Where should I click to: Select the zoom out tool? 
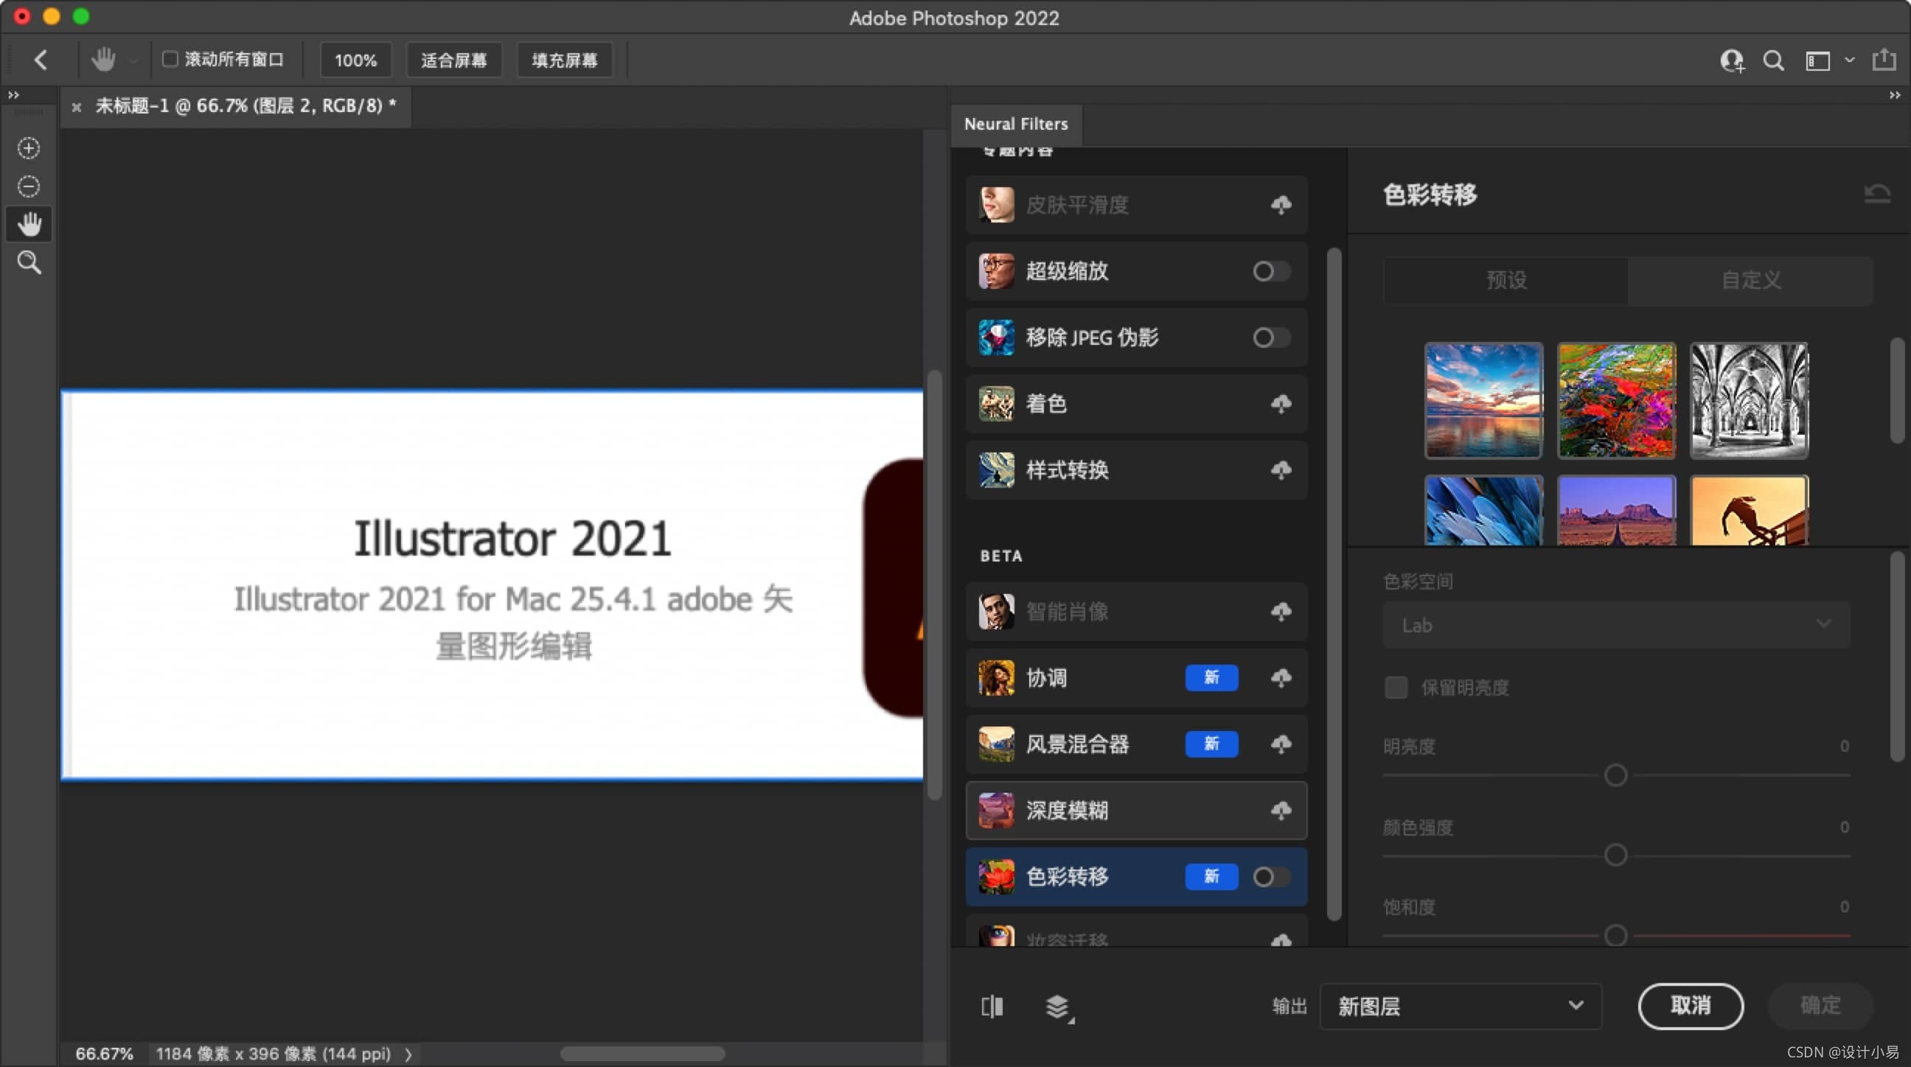[x=29, y=186]
